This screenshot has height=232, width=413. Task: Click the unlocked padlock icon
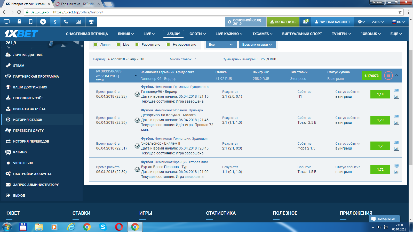19,22
